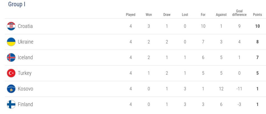The height and width of the screenshot is (114, 266).
Task: Select Kosovo's goal difference -11
Action: 239,89
